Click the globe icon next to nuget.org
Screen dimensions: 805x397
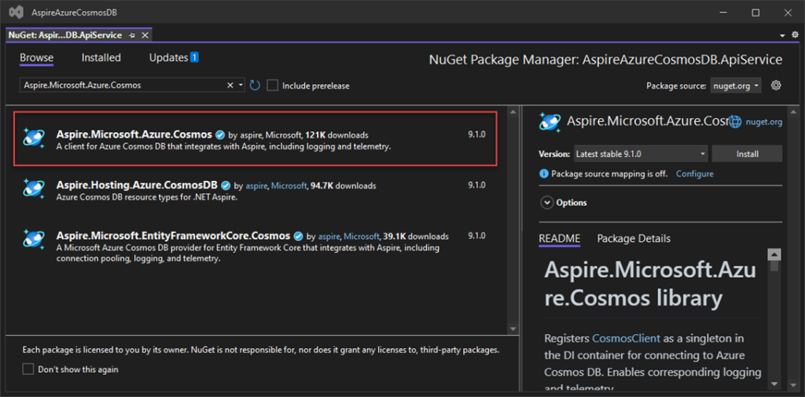pos(735,122)
